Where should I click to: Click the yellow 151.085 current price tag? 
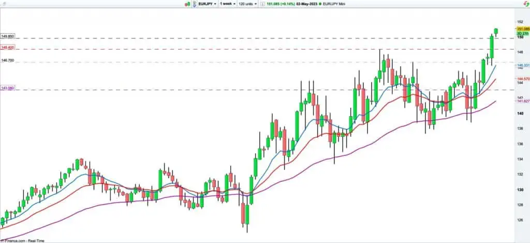point(523,29)
